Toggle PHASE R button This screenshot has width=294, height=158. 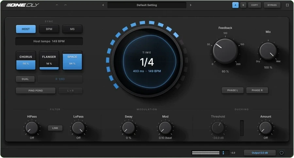point(257,90)
